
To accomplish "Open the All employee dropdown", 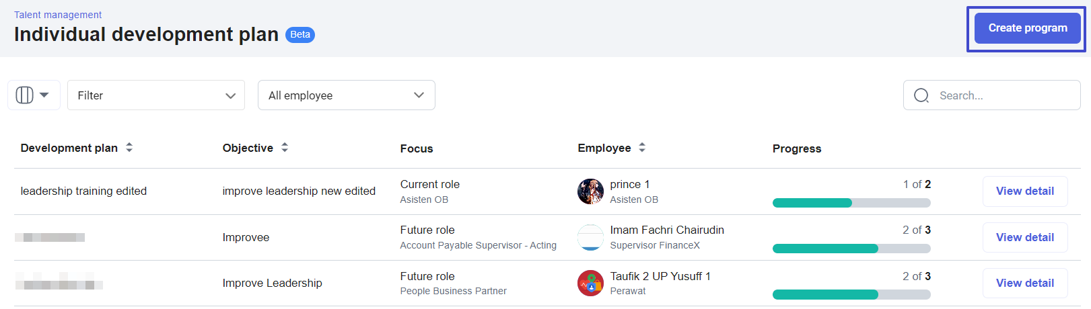I will point(347,95).
